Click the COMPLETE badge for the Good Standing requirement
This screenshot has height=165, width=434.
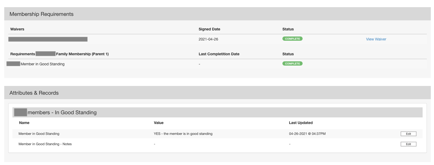click(x=292, y=64)
